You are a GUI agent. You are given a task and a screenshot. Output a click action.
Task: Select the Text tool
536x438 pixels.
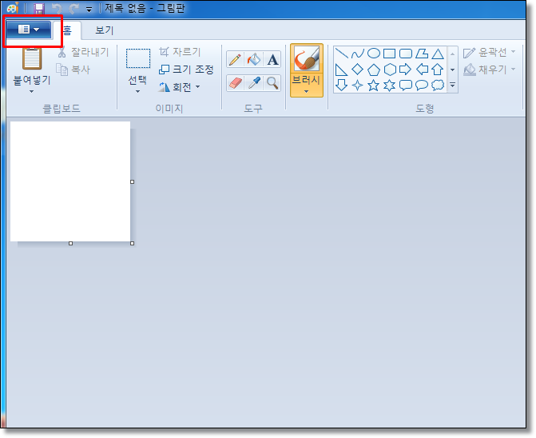coord(272,59)
